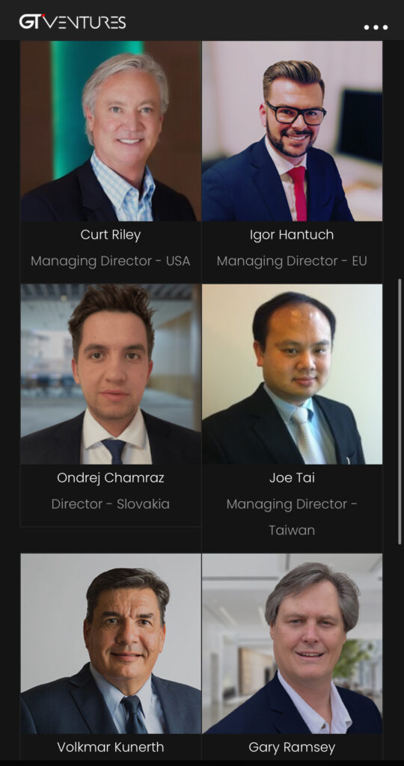The image size is (404, 766).
Task: Open Igor Hantuch's profile photo
Action: 292,131
